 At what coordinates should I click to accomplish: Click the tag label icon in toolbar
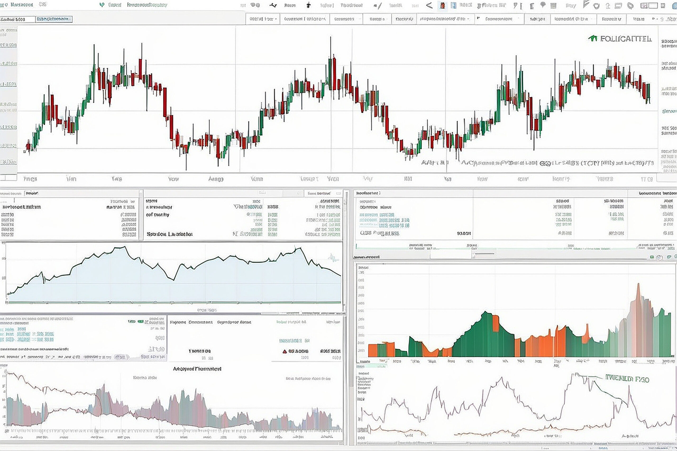(630, 6)
